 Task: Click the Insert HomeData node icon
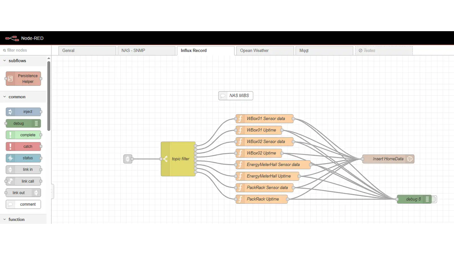pos(410,159)
